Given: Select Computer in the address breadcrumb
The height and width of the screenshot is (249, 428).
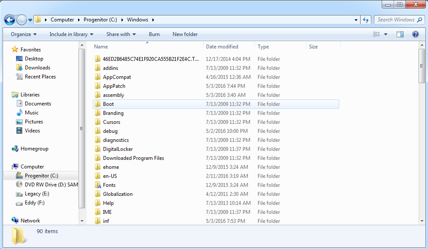Looking at the screenshot, I should click(62, 20).
